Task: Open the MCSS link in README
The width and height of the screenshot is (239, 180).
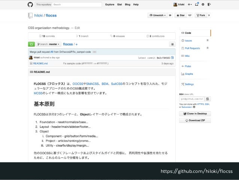Action: (38, 93)
